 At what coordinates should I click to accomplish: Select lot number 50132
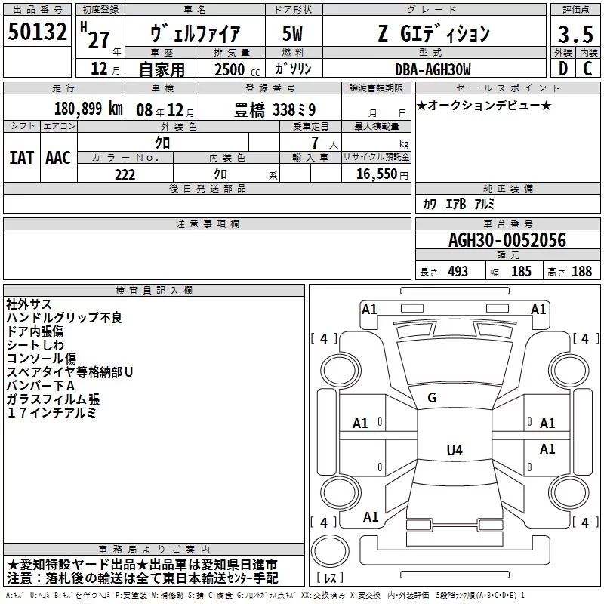[37, 32]
